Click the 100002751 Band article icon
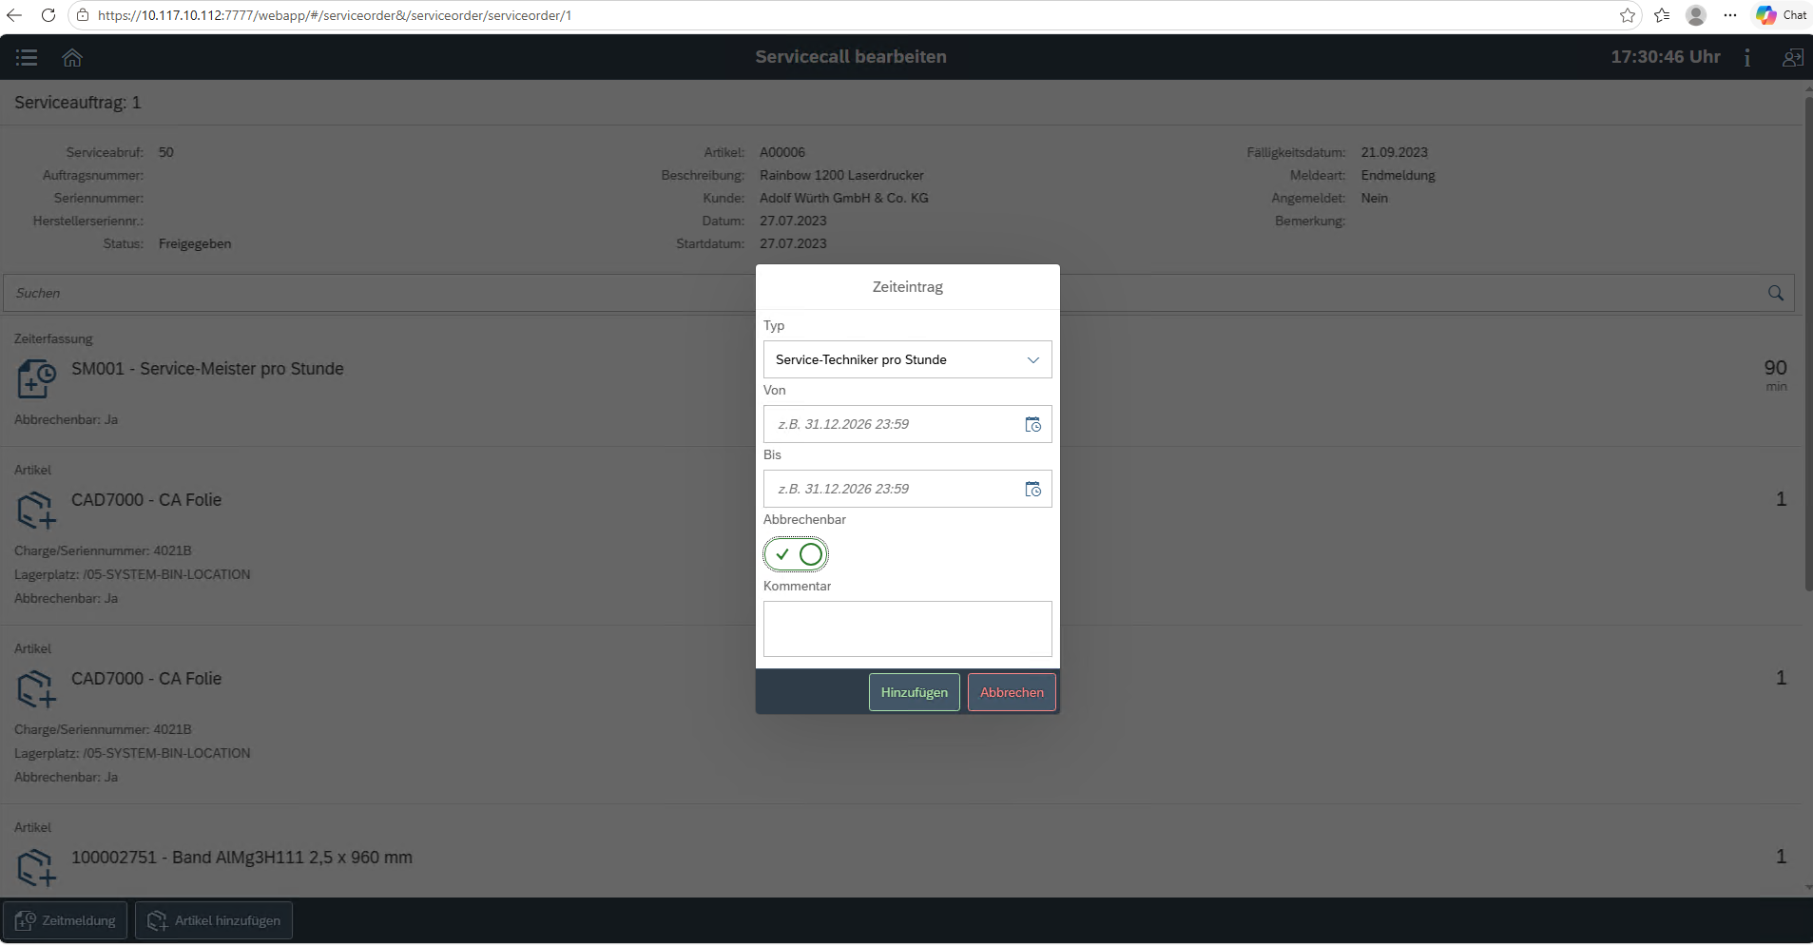This screenshot has width=1813, height=946. [37, 867]
